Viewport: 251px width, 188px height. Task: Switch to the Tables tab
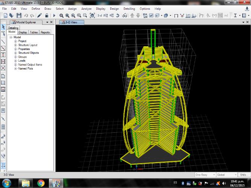34,32
